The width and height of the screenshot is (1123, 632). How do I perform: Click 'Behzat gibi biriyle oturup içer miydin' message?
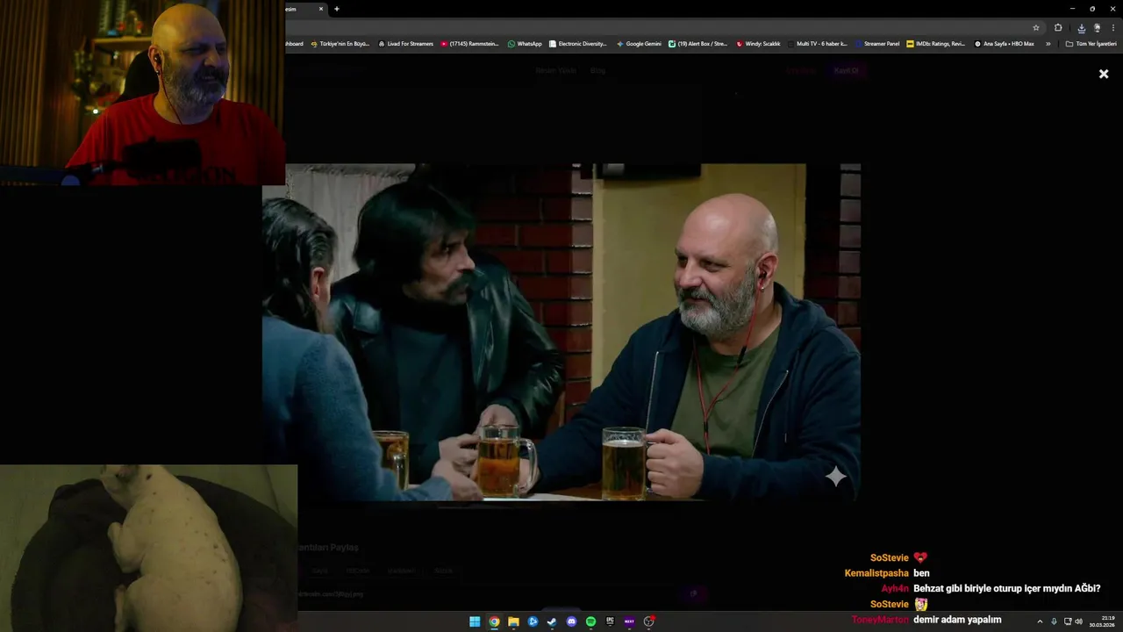click(x=1007, y=589)
